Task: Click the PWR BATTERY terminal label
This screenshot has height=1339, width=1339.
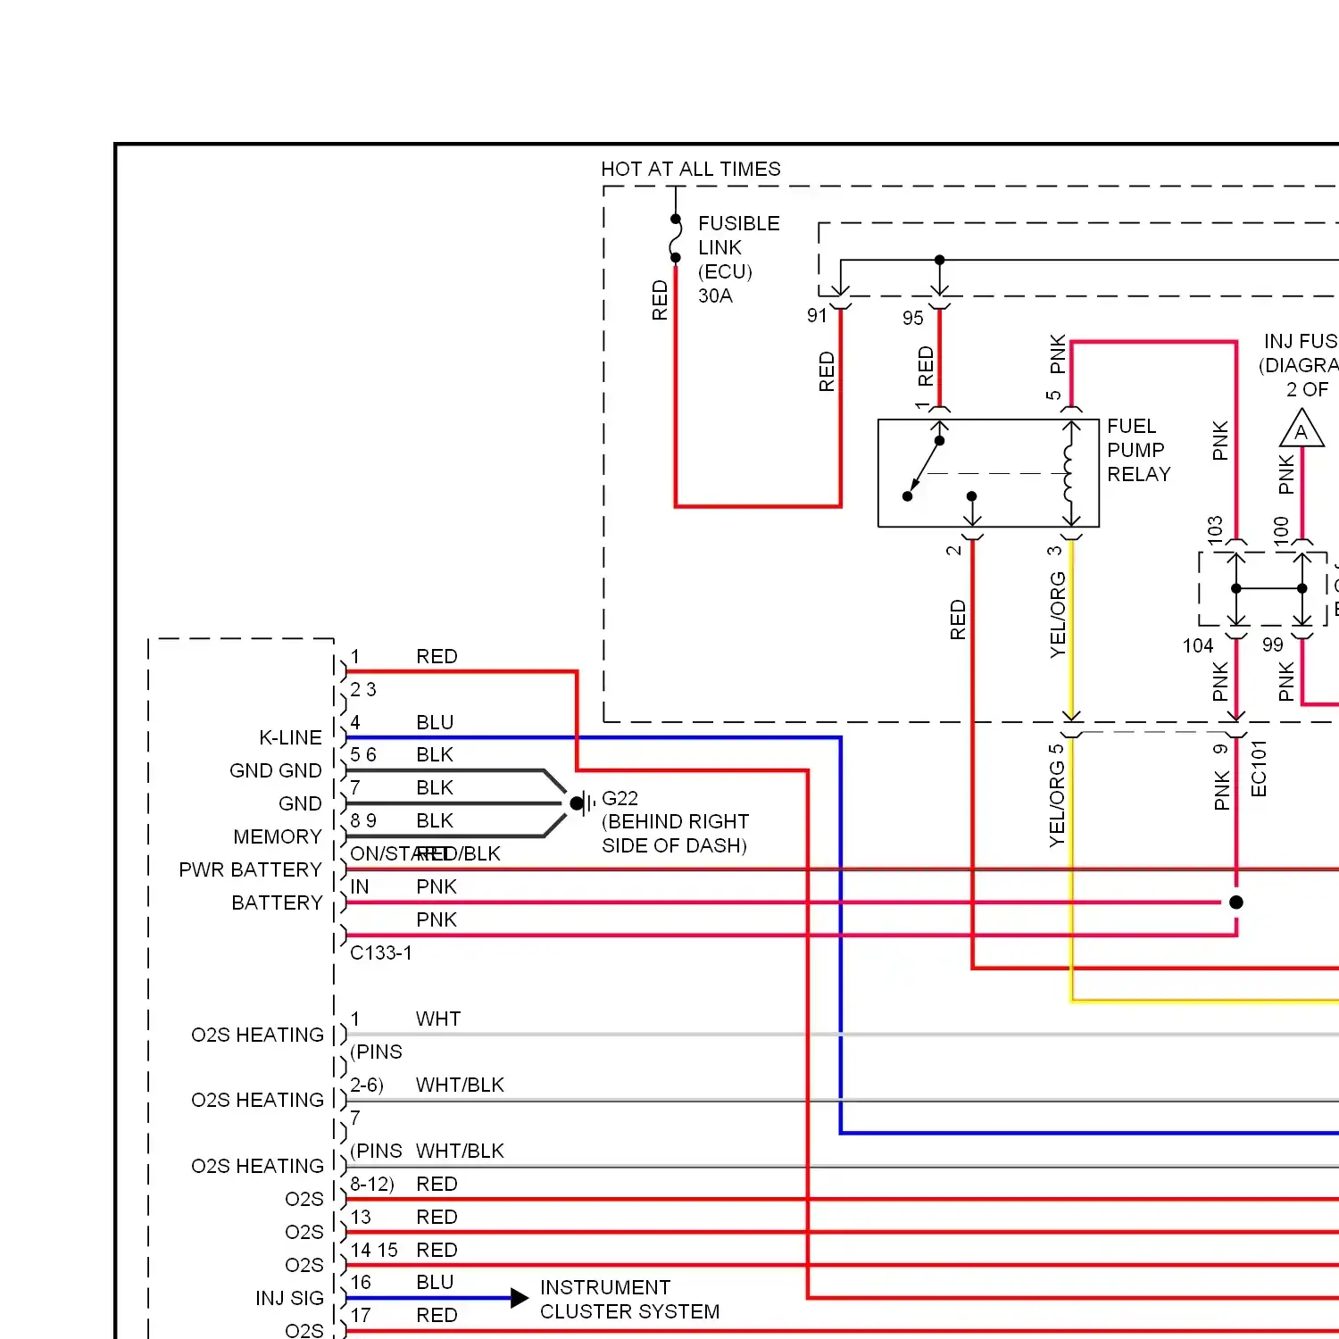Action: pos(250,869)
